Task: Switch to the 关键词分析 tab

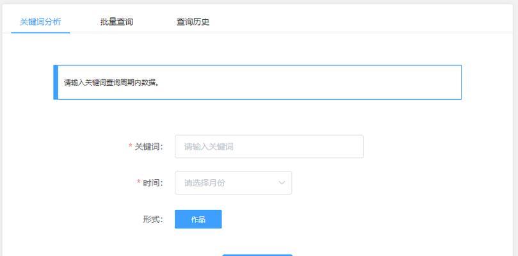Action: tap(40, 22)
